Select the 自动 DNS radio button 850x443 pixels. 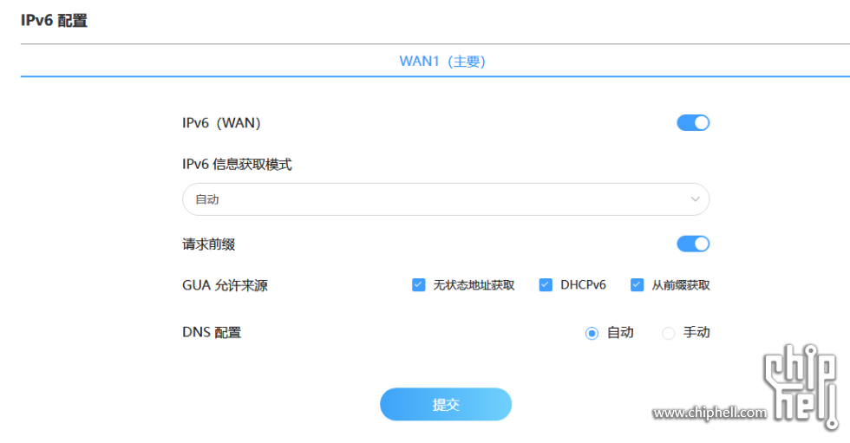[592, 333]
